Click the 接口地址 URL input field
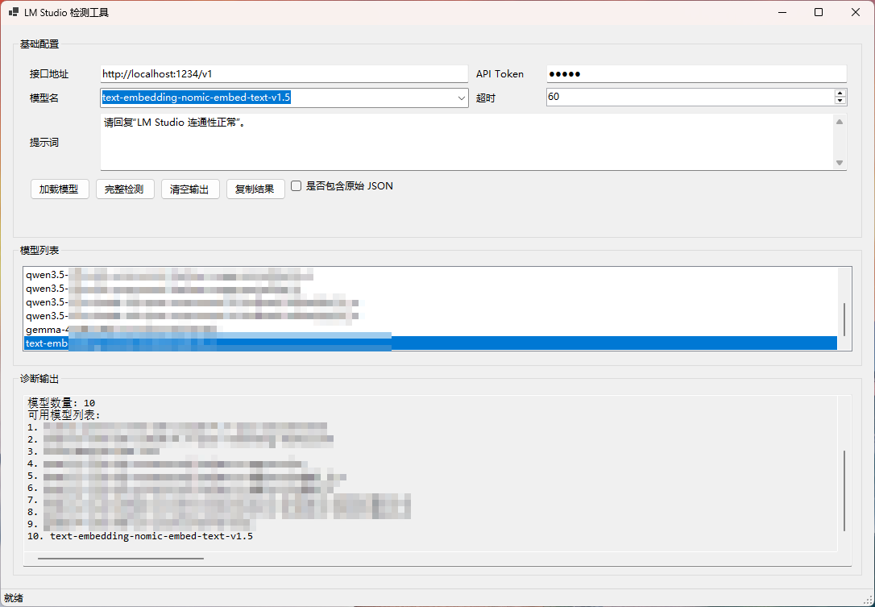Image resolution: width=875 pixels, height=607 pixels. [x=282, y=73]
